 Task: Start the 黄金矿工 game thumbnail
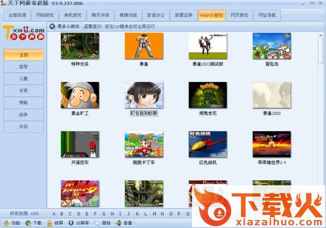[80, 95]
